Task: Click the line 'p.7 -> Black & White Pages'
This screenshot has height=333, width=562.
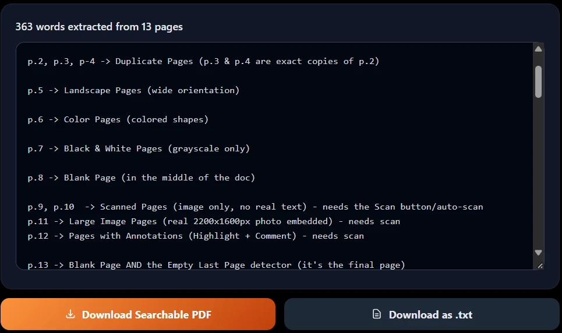Action: coord(139,148)
